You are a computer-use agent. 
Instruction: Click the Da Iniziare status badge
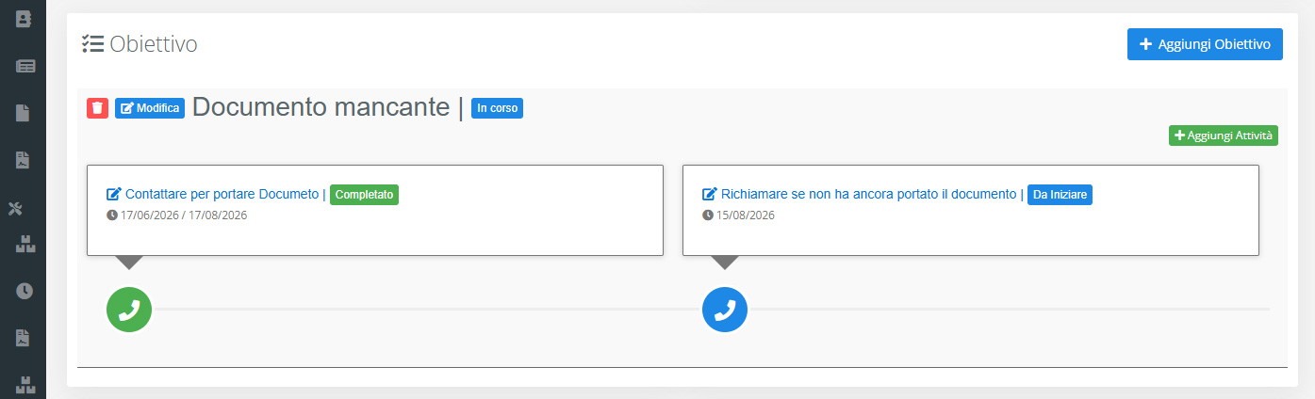tap(1060, 195)
